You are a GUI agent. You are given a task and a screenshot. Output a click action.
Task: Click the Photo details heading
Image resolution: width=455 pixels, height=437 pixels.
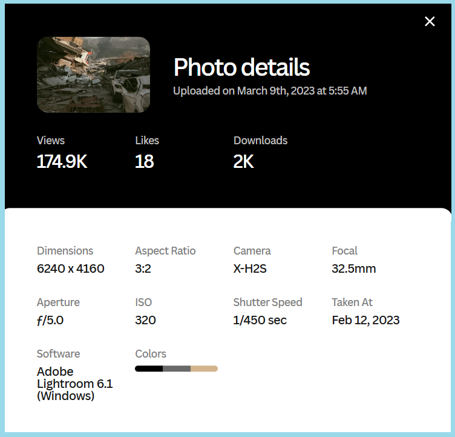pos(241,67)
